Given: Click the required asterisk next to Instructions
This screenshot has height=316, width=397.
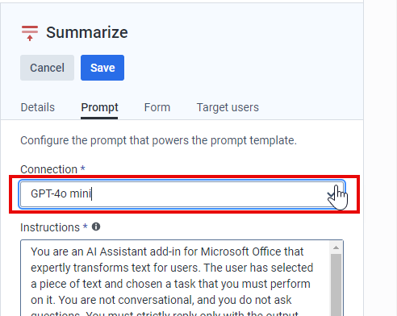Looking at the screenshot, I should click(86, 227).
